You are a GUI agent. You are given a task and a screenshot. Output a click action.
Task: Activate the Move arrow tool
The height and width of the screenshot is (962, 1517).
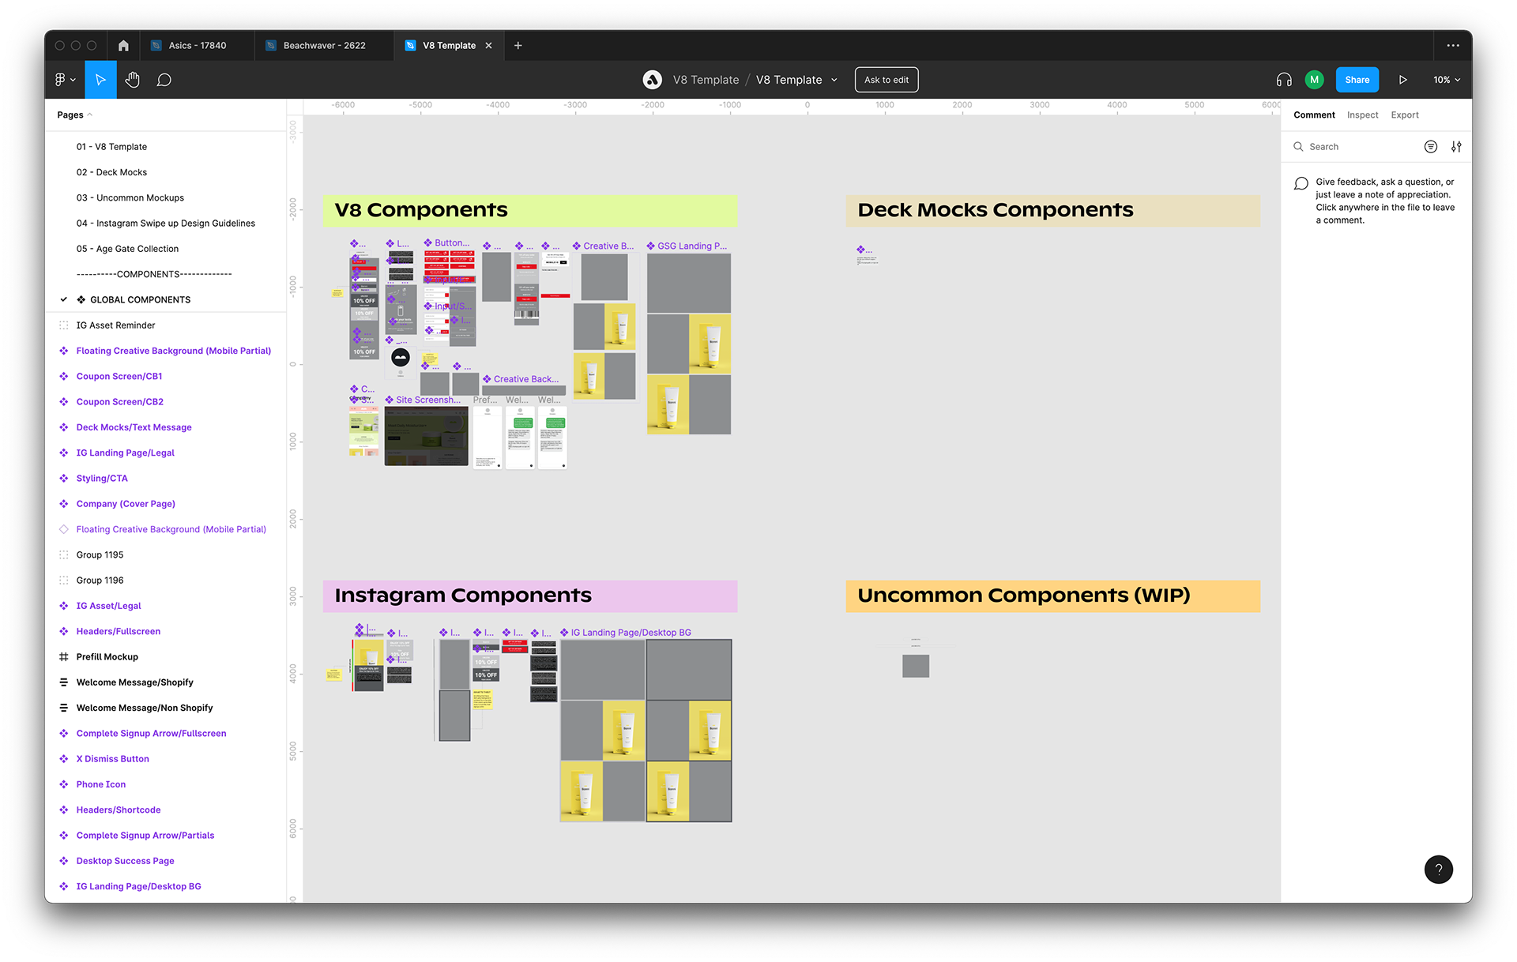pyautogui.click(x=100, y=80)
